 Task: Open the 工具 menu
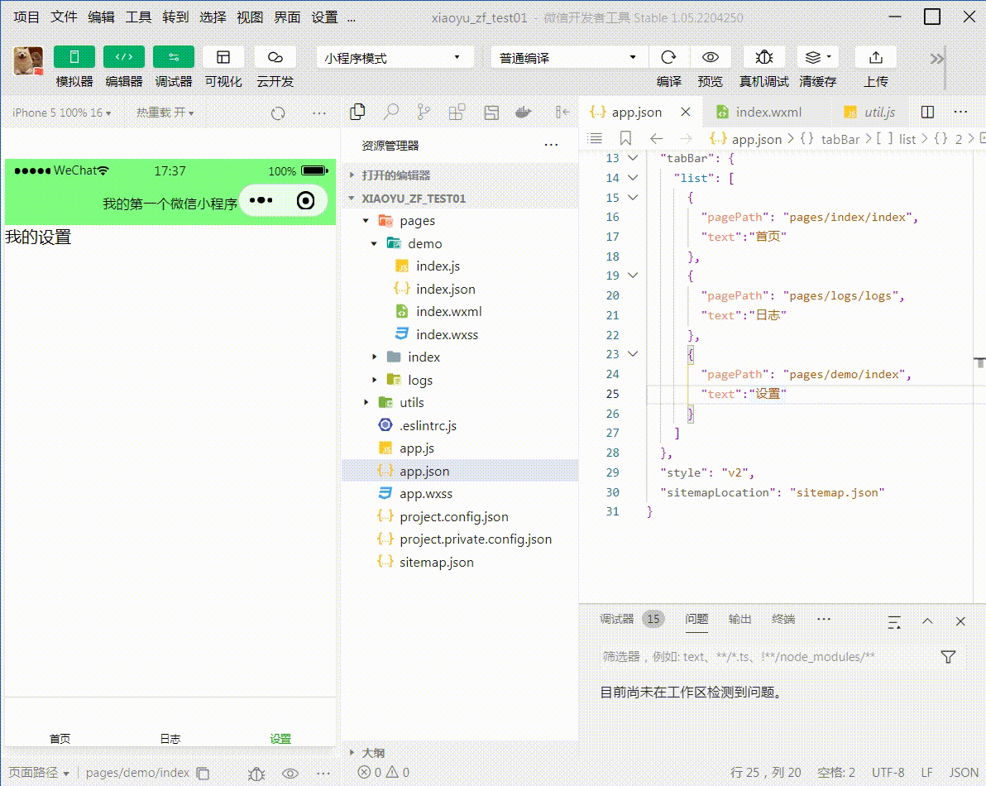click(x=137, y=17)
